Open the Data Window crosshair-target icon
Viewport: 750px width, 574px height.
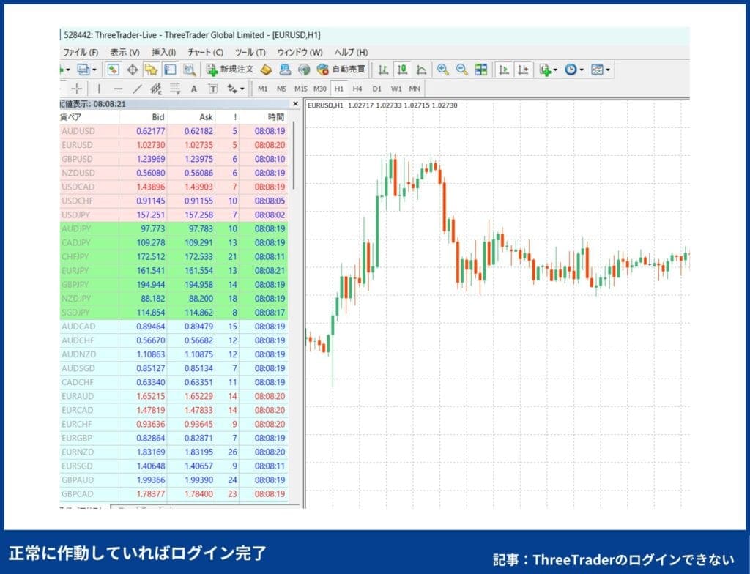(x=133, y=70)
